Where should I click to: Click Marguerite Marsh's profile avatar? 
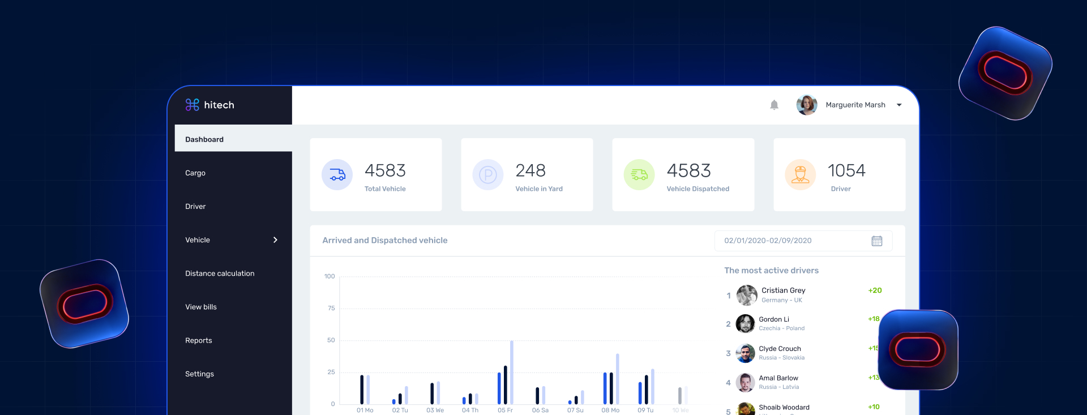point(806,105)
